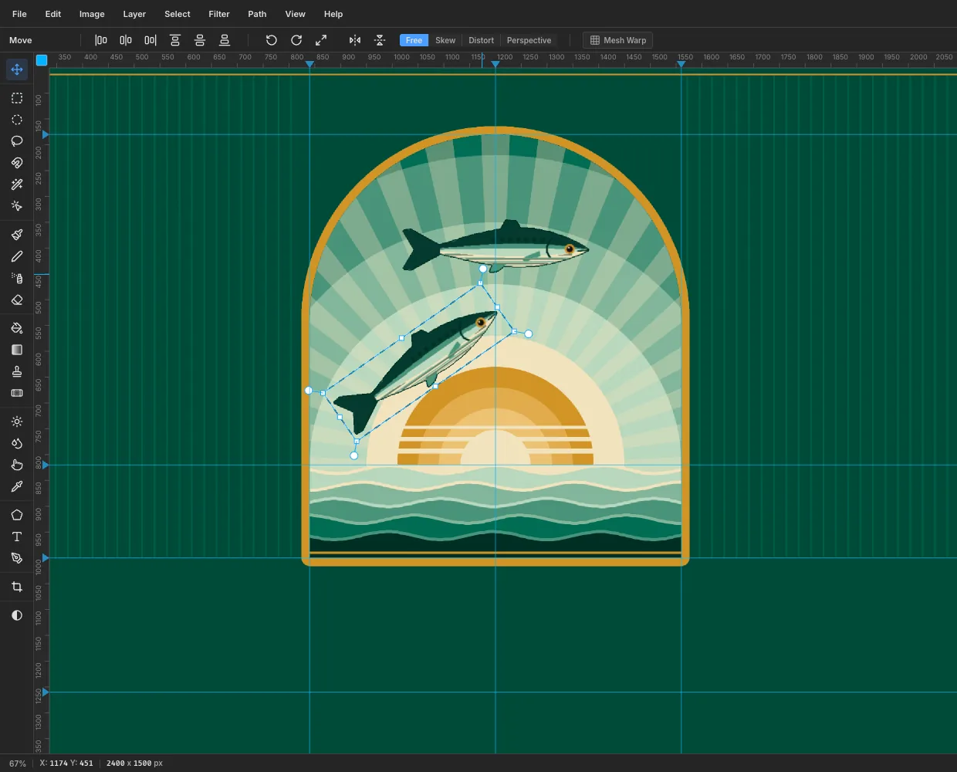The height and width of the screenshot is (772, 957).
Task: Click the Mesh Warp button
Action: [x=617, y=40]
